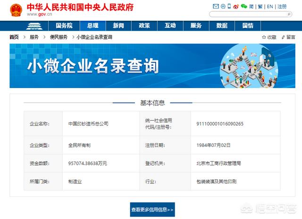
Task: Select company name 中国印钞造币总公司
Action: click(88, 124)
